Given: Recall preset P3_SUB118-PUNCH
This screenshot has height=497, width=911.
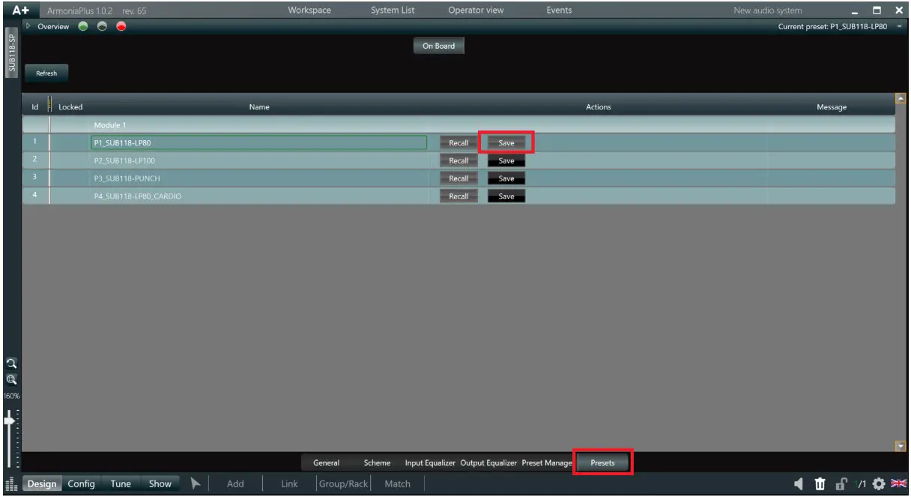Looking at the screenshot, I should coord(458,178).
